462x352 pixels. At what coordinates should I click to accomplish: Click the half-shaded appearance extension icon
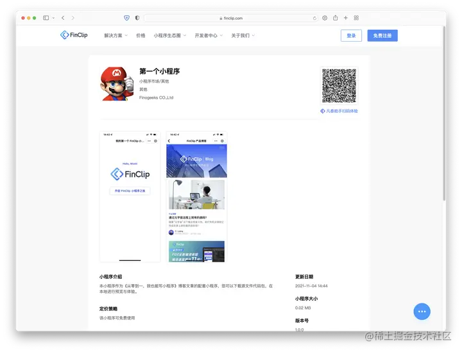click(x=137, y=18)
